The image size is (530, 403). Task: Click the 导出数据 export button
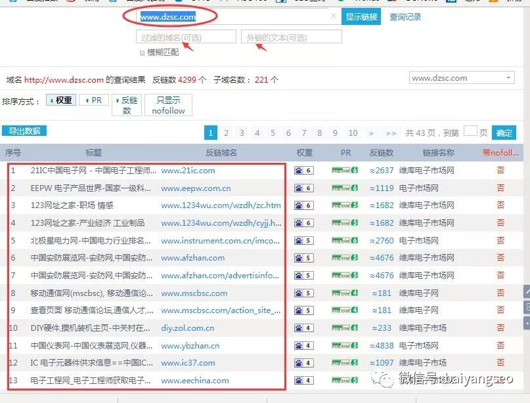[x=24, y=131]
